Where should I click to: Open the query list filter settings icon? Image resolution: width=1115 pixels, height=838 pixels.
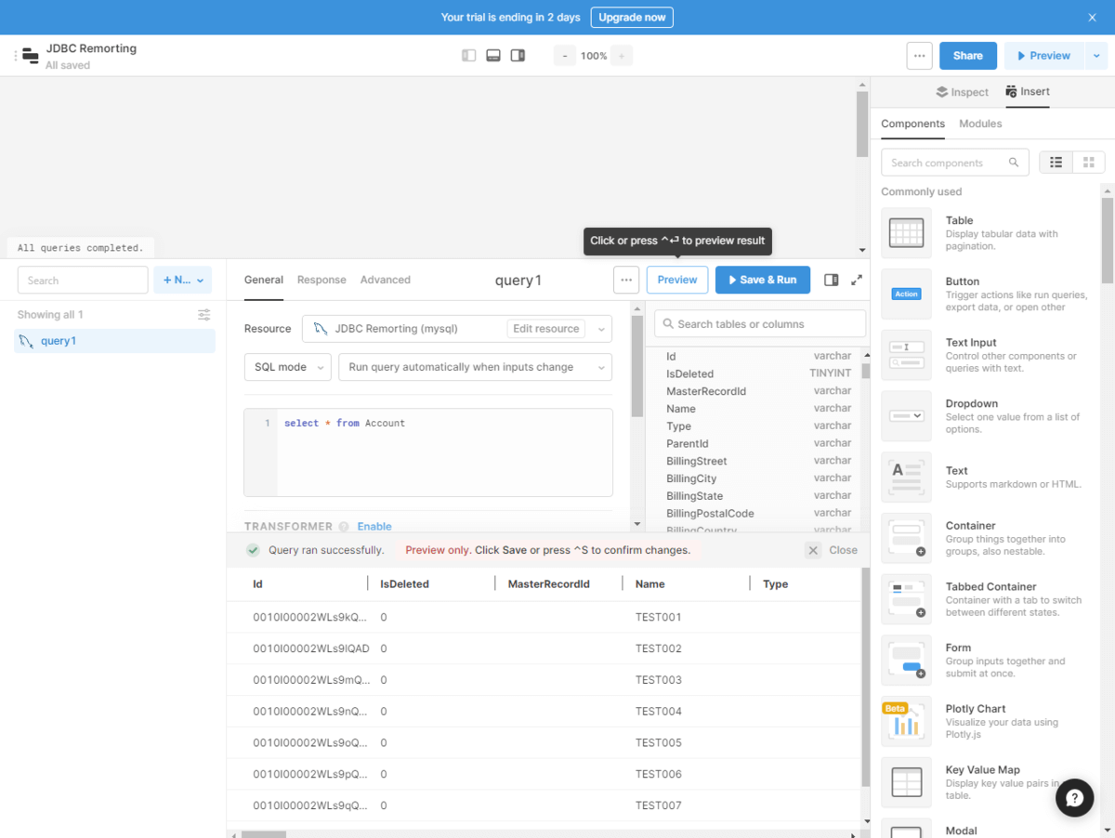pos(204,315)
